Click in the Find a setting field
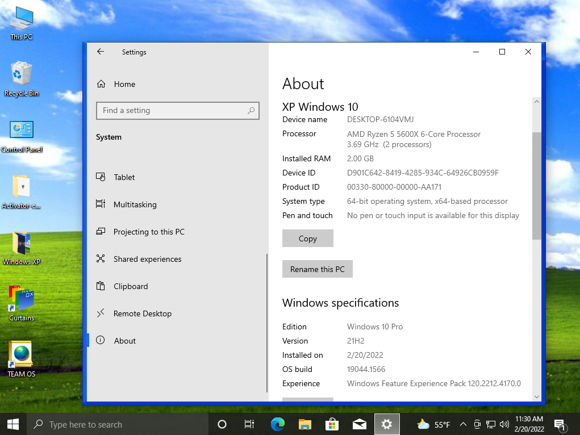 [170, 111]
